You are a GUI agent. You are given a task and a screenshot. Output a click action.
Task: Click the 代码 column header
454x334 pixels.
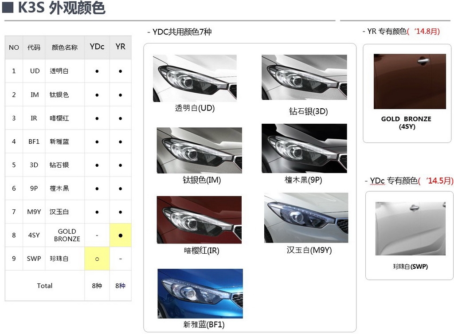click(x=34, y=47)
